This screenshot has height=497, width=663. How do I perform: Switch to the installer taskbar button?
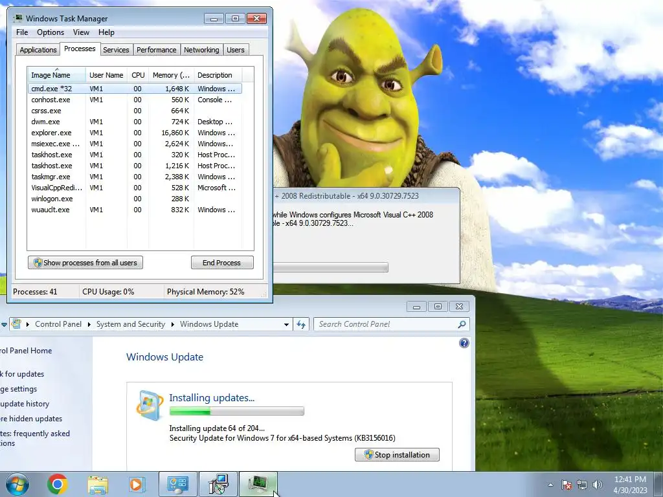[x=218, y=485]
